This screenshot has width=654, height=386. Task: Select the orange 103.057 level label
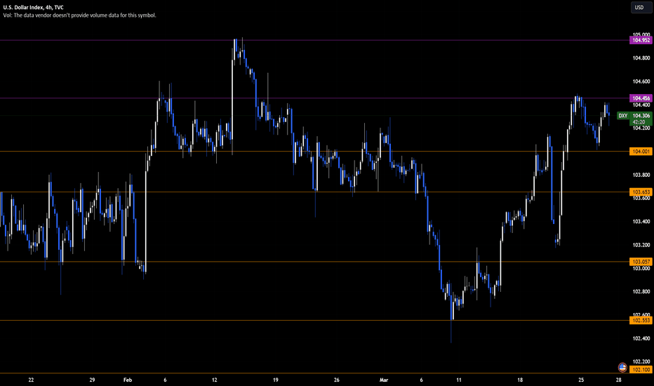641,262
